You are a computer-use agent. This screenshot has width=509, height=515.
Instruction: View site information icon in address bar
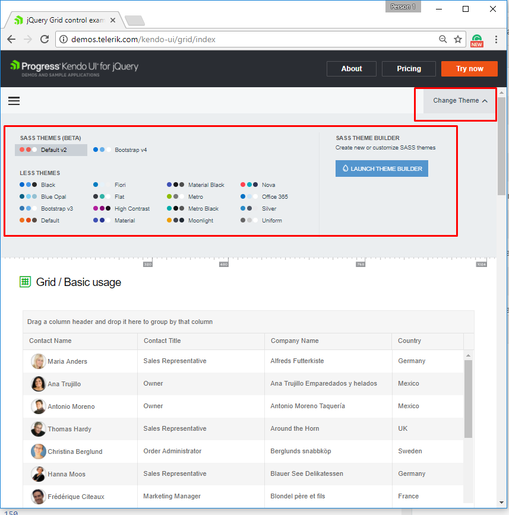[64, 39]
